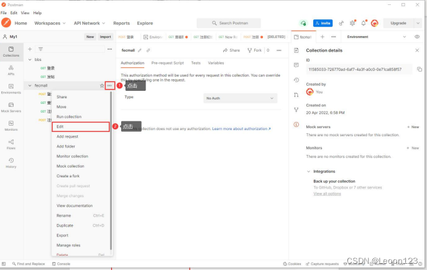Open the changelog icon in right sidebar

[296, 80]
